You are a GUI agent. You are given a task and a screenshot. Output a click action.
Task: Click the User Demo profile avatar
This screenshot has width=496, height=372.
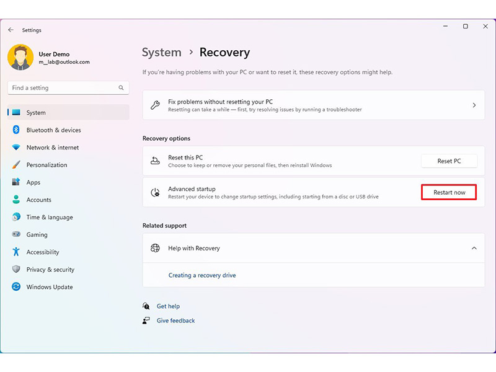click(x=20, y=57)
